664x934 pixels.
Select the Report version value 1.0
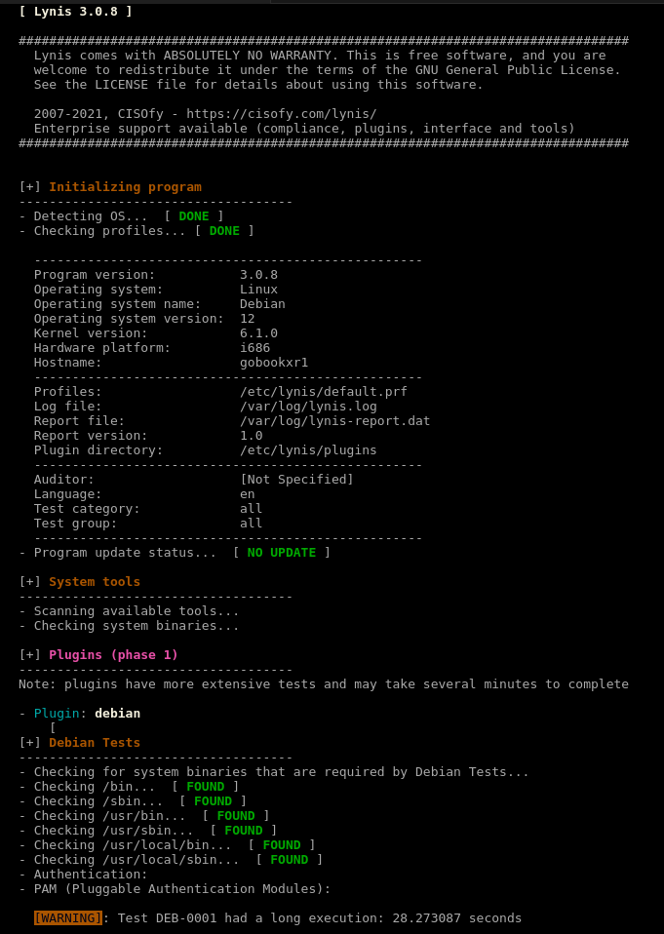pyautogui.click(x=252, y=436)
